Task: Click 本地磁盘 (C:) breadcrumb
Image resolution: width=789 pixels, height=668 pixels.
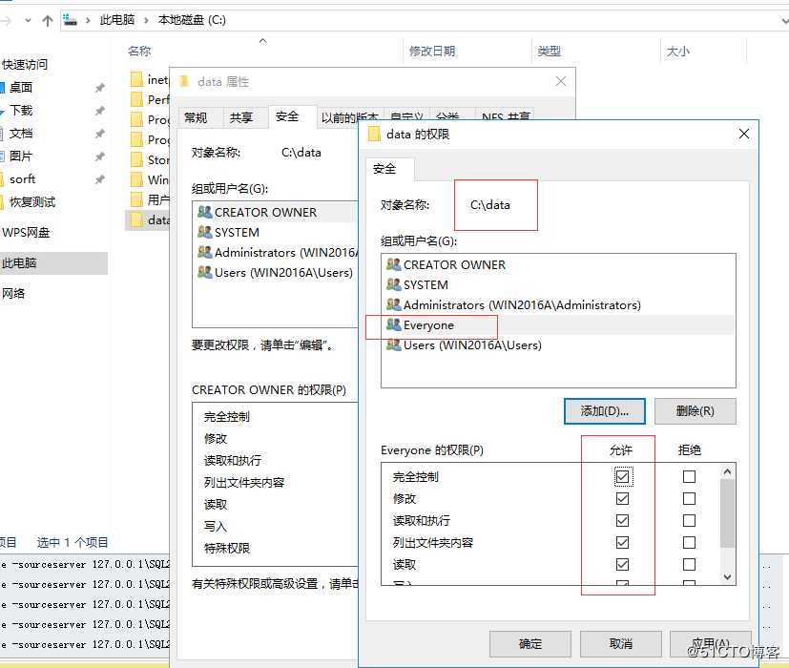Action: coord(192,20)
